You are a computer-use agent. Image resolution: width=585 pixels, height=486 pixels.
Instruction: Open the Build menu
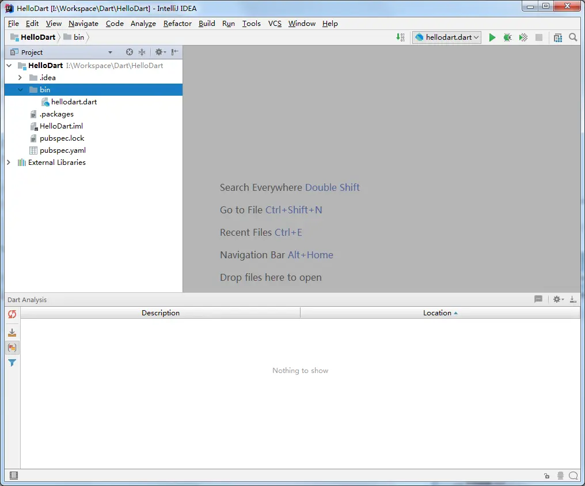click(x=207, y=24)
